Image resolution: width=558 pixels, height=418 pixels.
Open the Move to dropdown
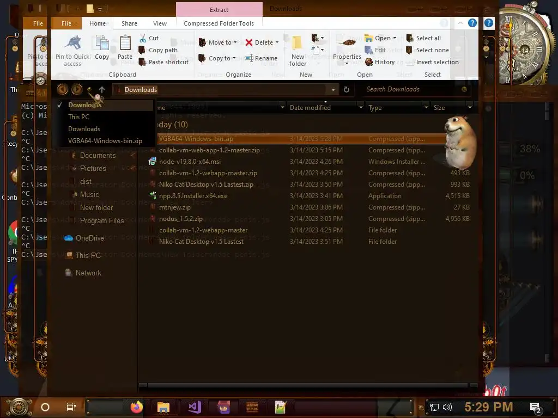click(217, 42)
